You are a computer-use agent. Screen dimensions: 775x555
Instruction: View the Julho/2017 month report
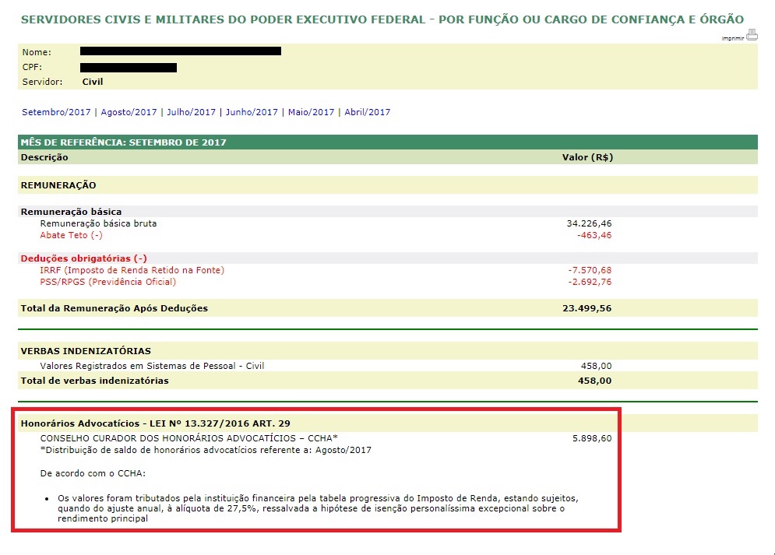[191, 112]
